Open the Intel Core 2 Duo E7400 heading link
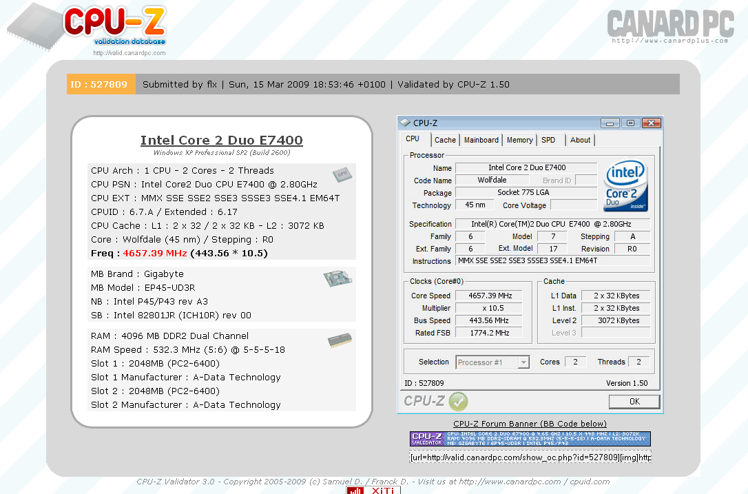The height and width of the screenshot is (494, 748). coord(221,141)
